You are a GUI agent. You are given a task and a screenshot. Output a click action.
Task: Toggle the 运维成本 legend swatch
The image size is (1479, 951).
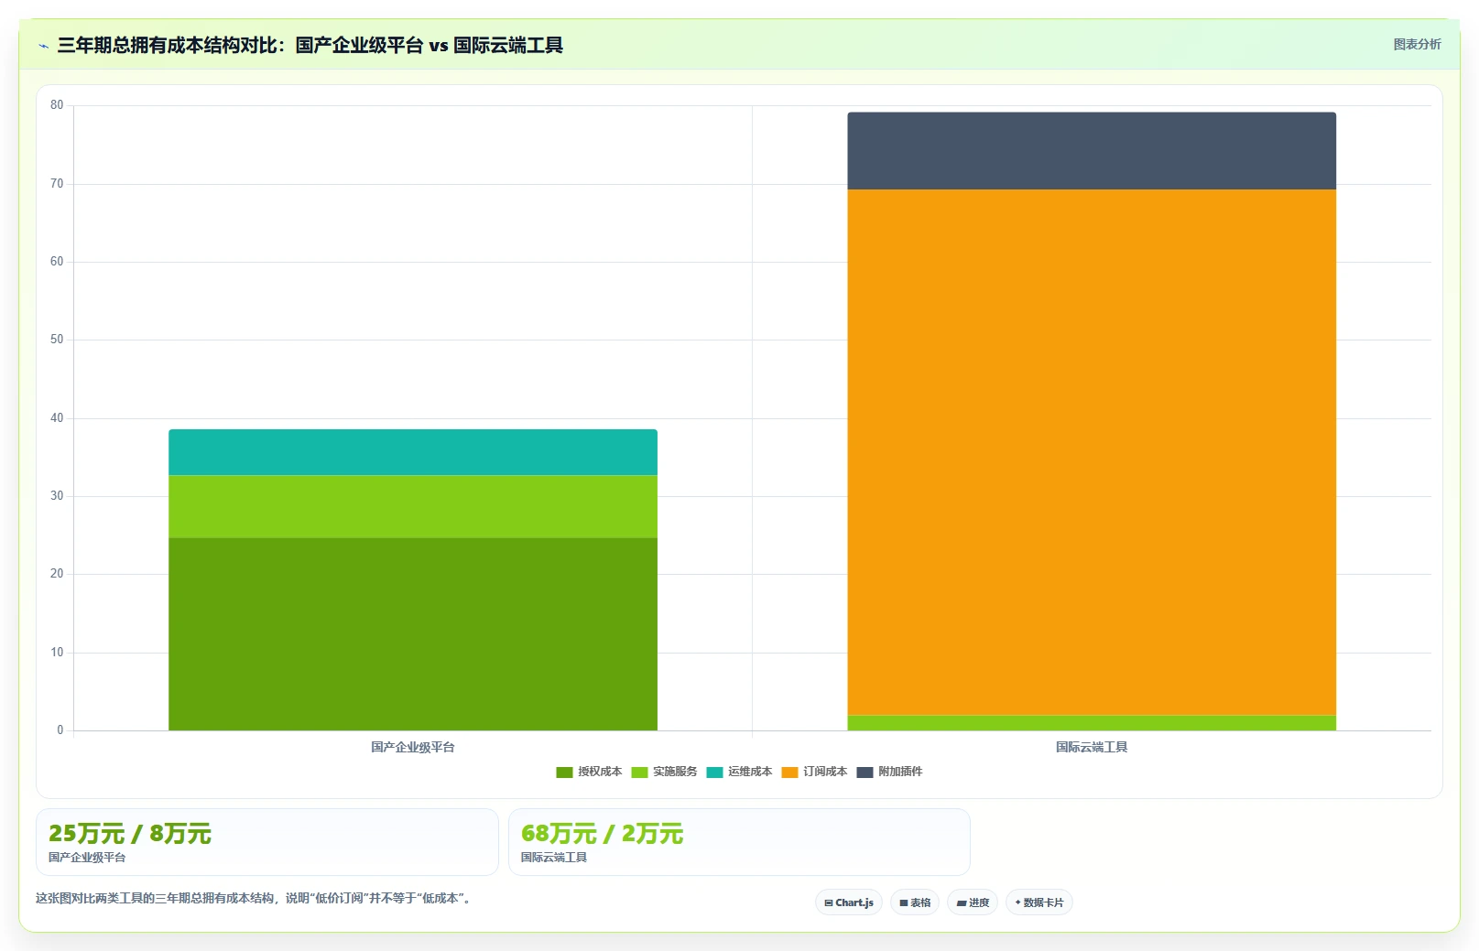714,772
